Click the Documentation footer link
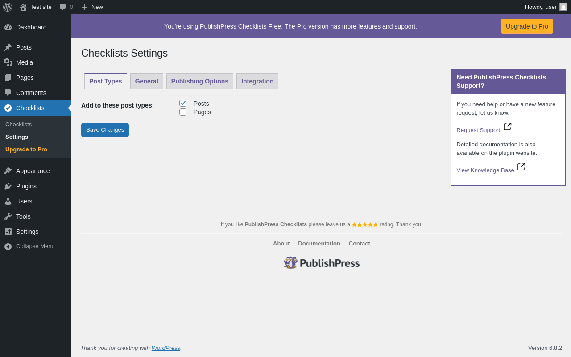571x357 pixels. (319, 244)
